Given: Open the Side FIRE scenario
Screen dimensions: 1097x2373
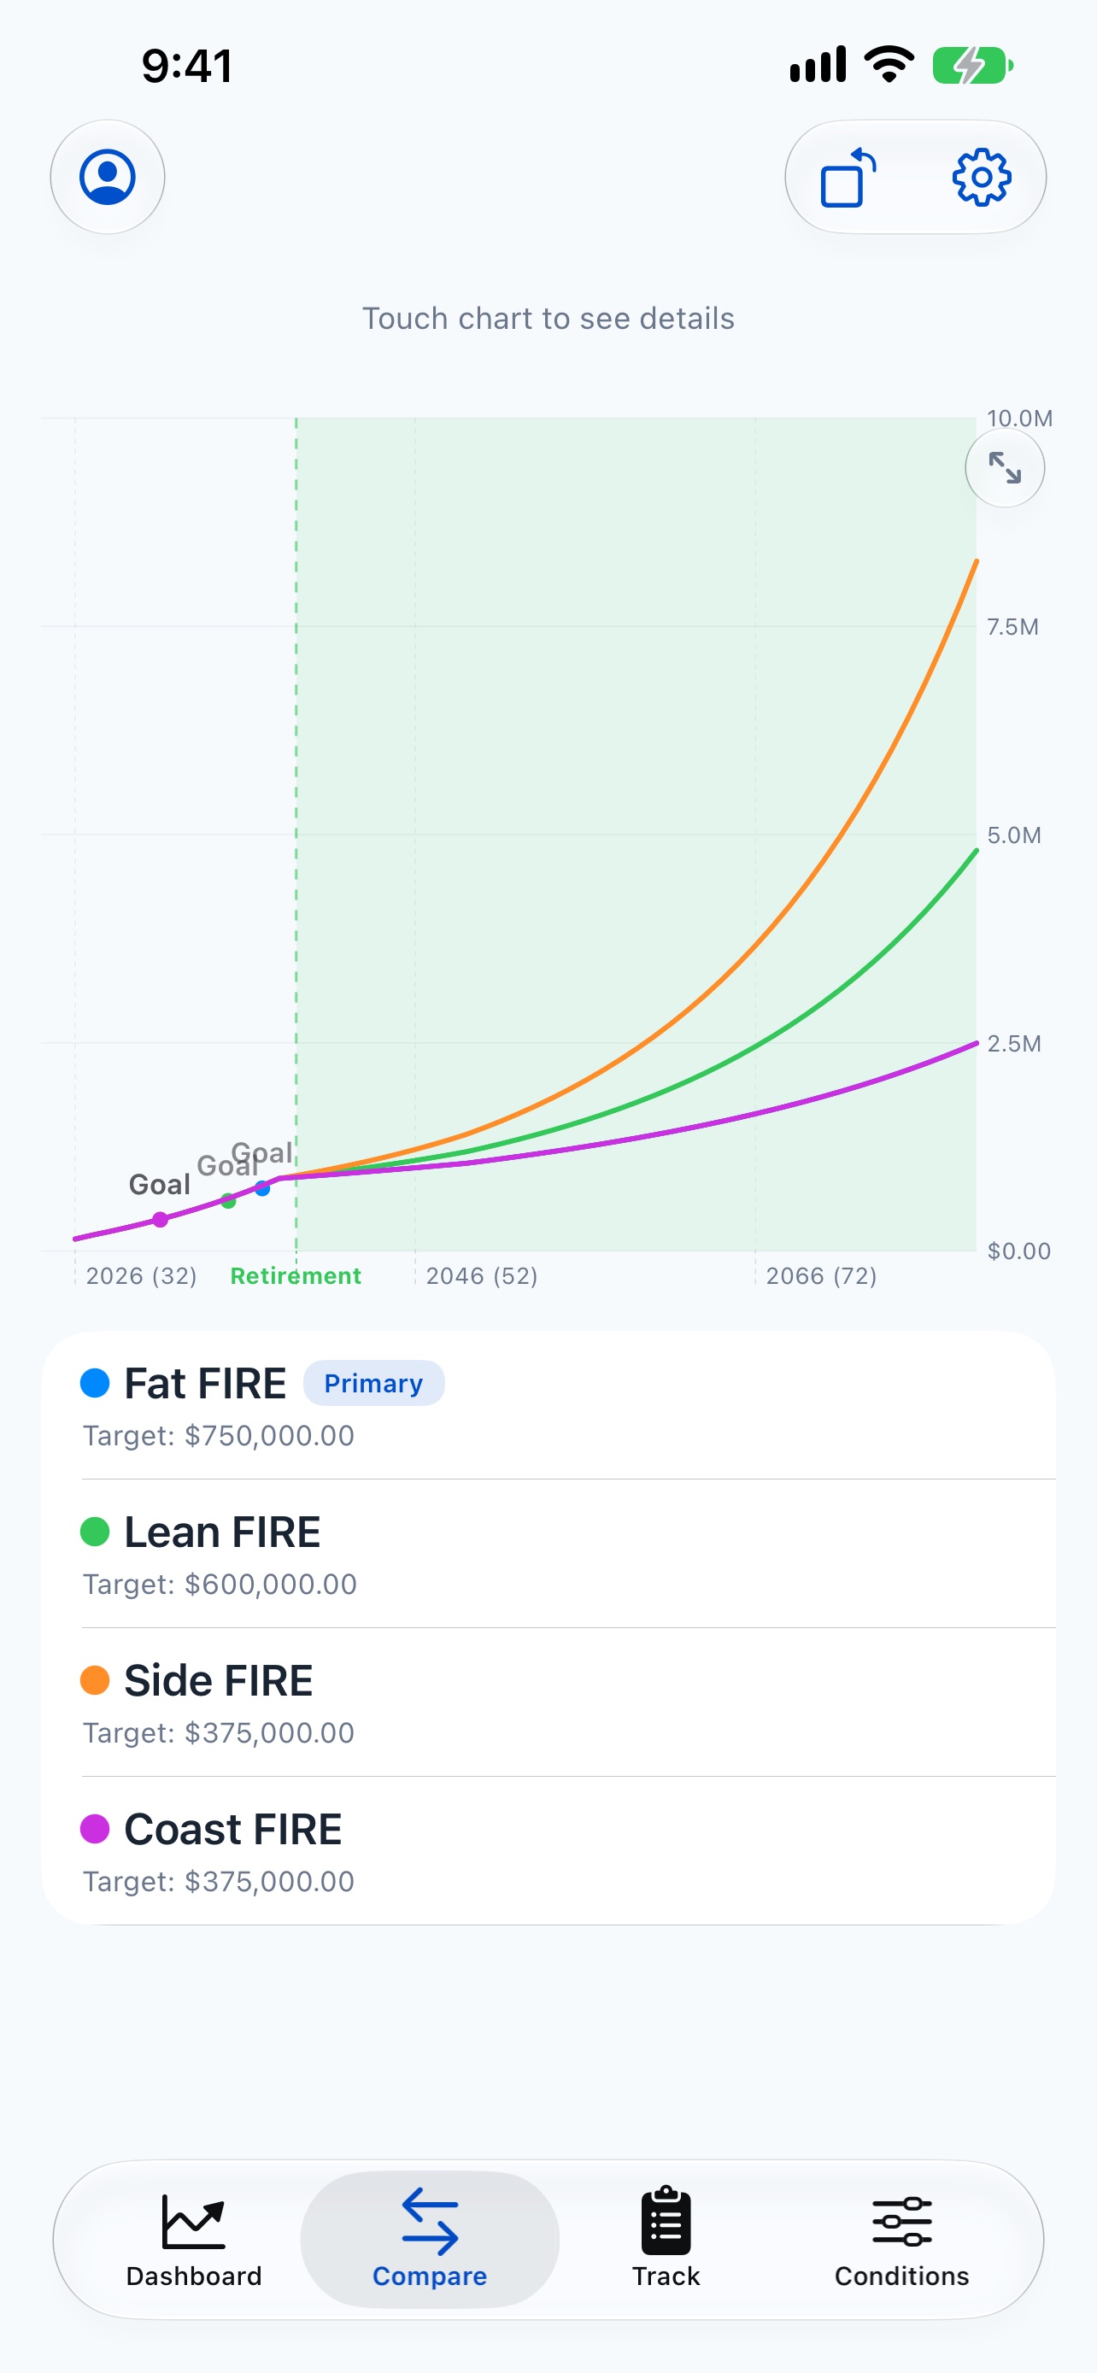Looking at the screenshot, I should 548,1702.
